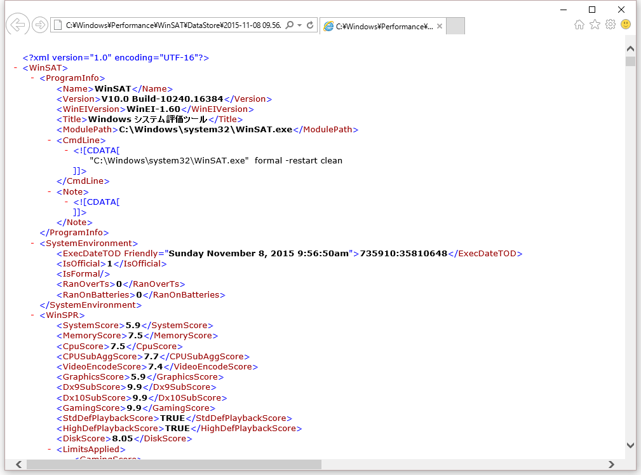Refresh the page with the reload icon
Image resolution: width=641 pixels, height=475 pixels.
310,25
